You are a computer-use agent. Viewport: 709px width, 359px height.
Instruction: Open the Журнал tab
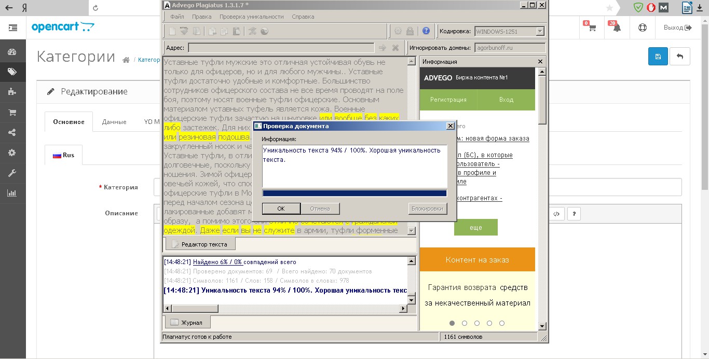pos(187,323)
